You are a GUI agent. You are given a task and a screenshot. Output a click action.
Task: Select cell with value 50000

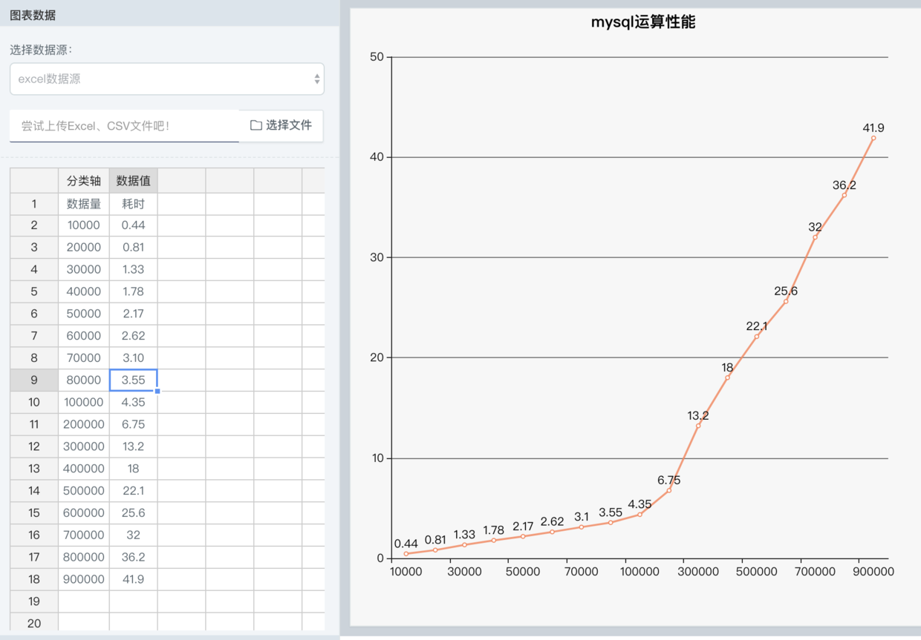[84, 314]
